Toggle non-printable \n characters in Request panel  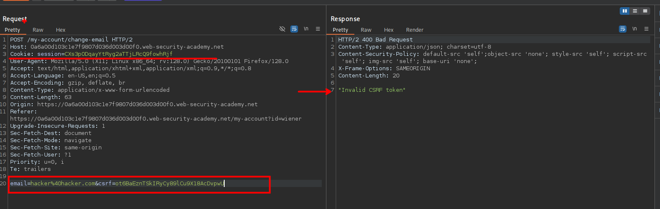(x=306, y=29)
